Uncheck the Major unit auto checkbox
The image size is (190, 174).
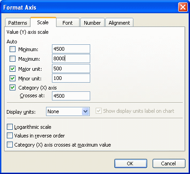pos(12,69)
